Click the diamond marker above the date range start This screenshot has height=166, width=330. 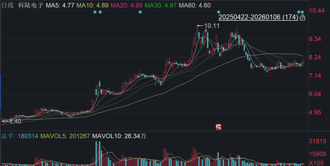[x=218, y=12]
